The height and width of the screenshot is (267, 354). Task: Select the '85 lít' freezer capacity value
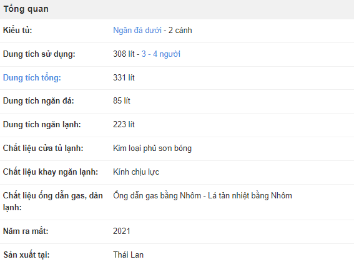(x=122, y=100)
